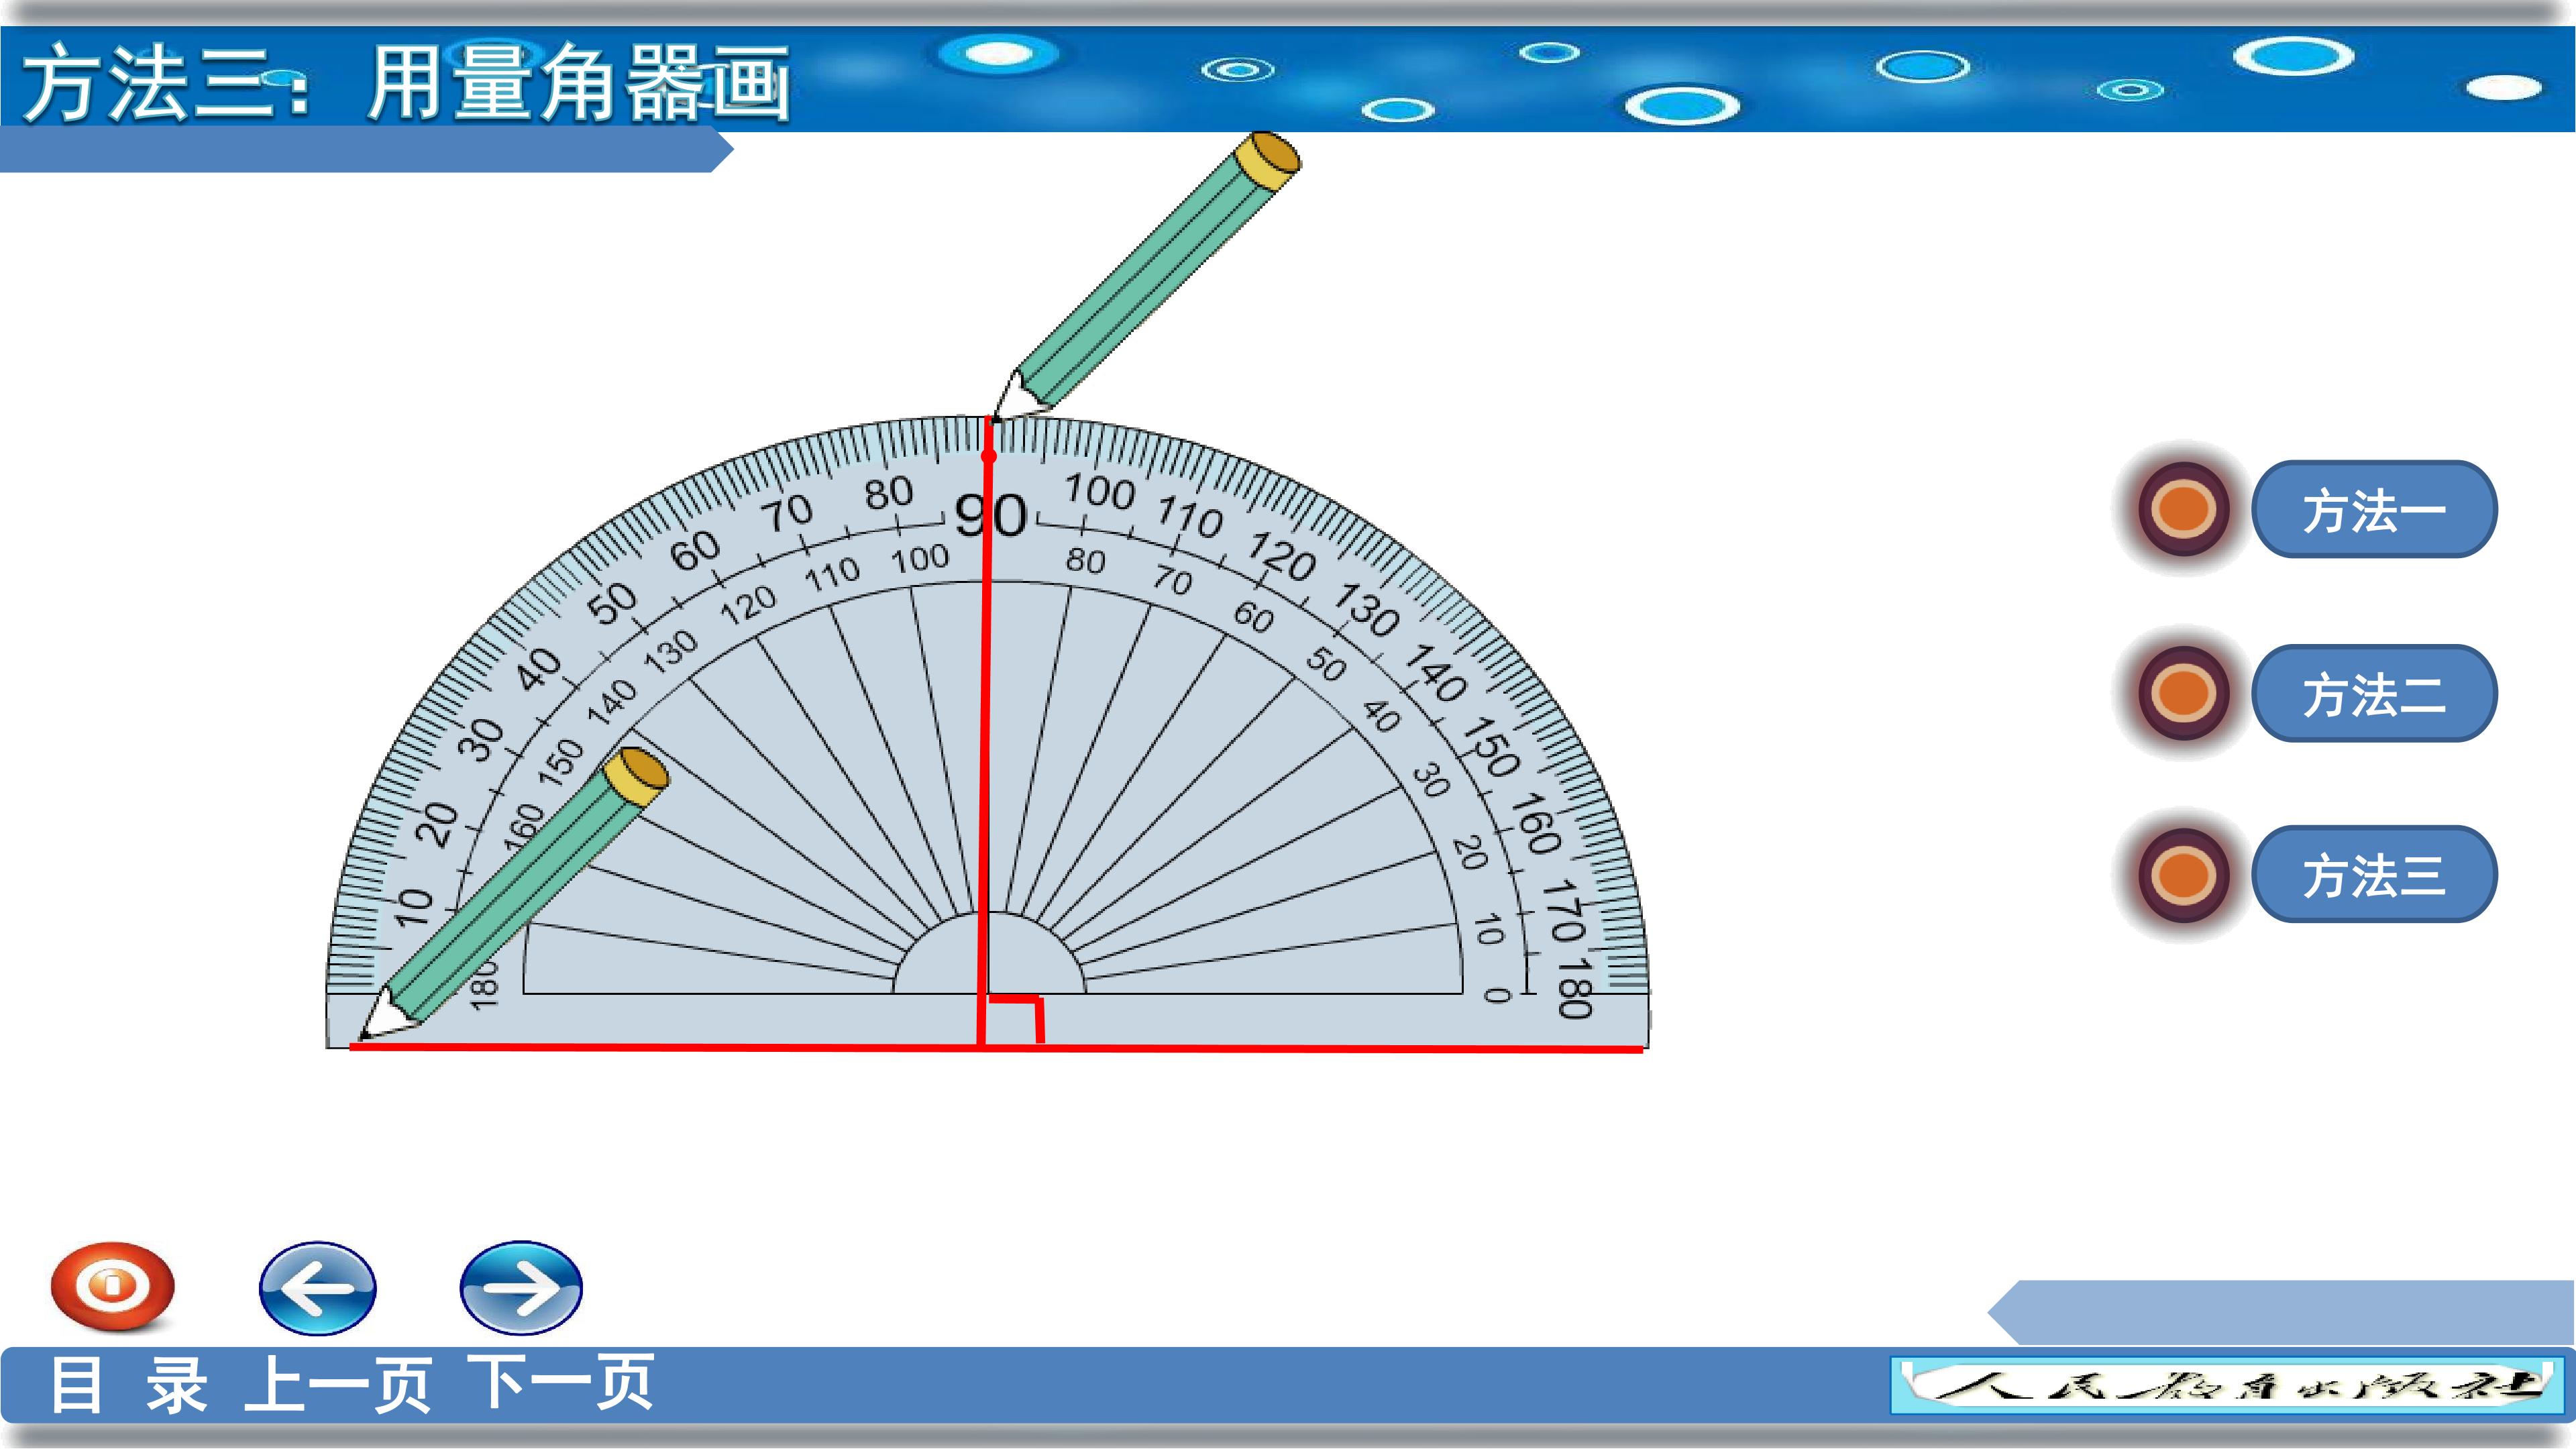Click the orange circle beside 方法一
Screen dimensions: 2576x1449
(2183, 509)
